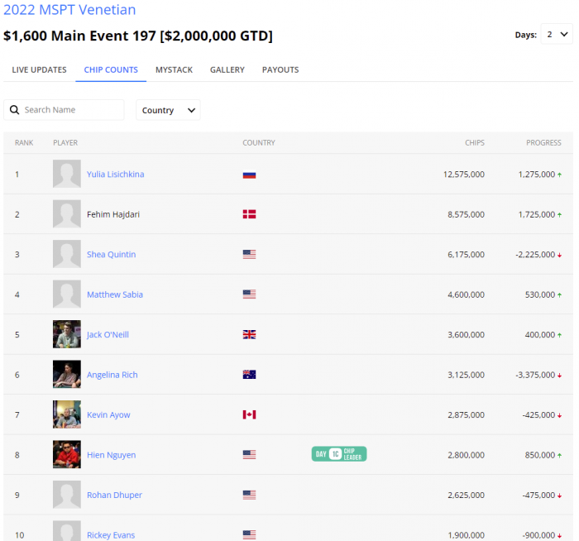
Task: Click progress value -425,000
Action: click(x=538, y=414)
